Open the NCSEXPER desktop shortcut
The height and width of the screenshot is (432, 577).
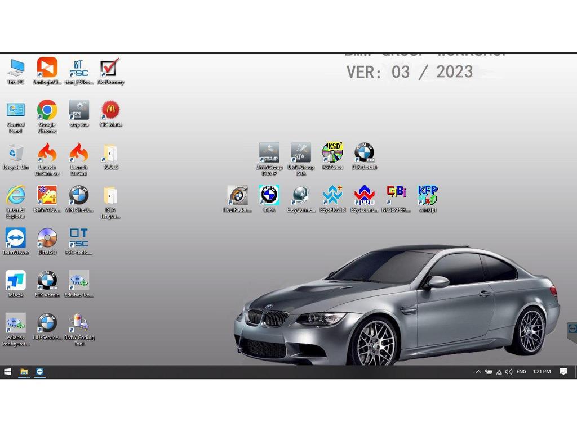pyautogui.click(x=396, y=195)
